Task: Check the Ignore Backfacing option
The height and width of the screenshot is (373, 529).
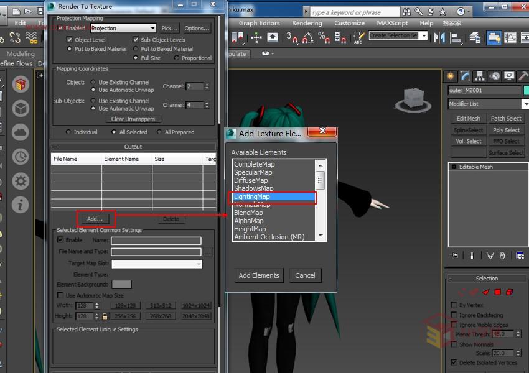Action: (454, 315)
